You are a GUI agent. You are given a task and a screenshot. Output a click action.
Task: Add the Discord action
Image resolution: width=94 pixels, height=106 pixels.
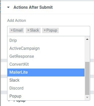tap(46, 88)
